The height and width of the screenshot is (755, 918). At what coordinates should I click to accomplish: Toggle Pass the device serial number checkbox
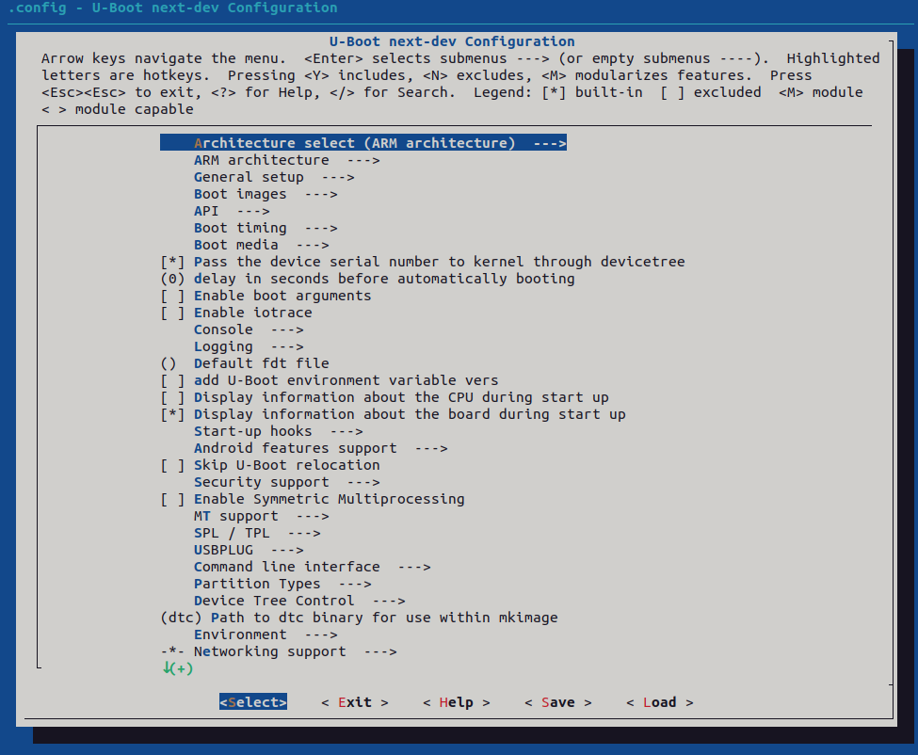tap(172, 262)
